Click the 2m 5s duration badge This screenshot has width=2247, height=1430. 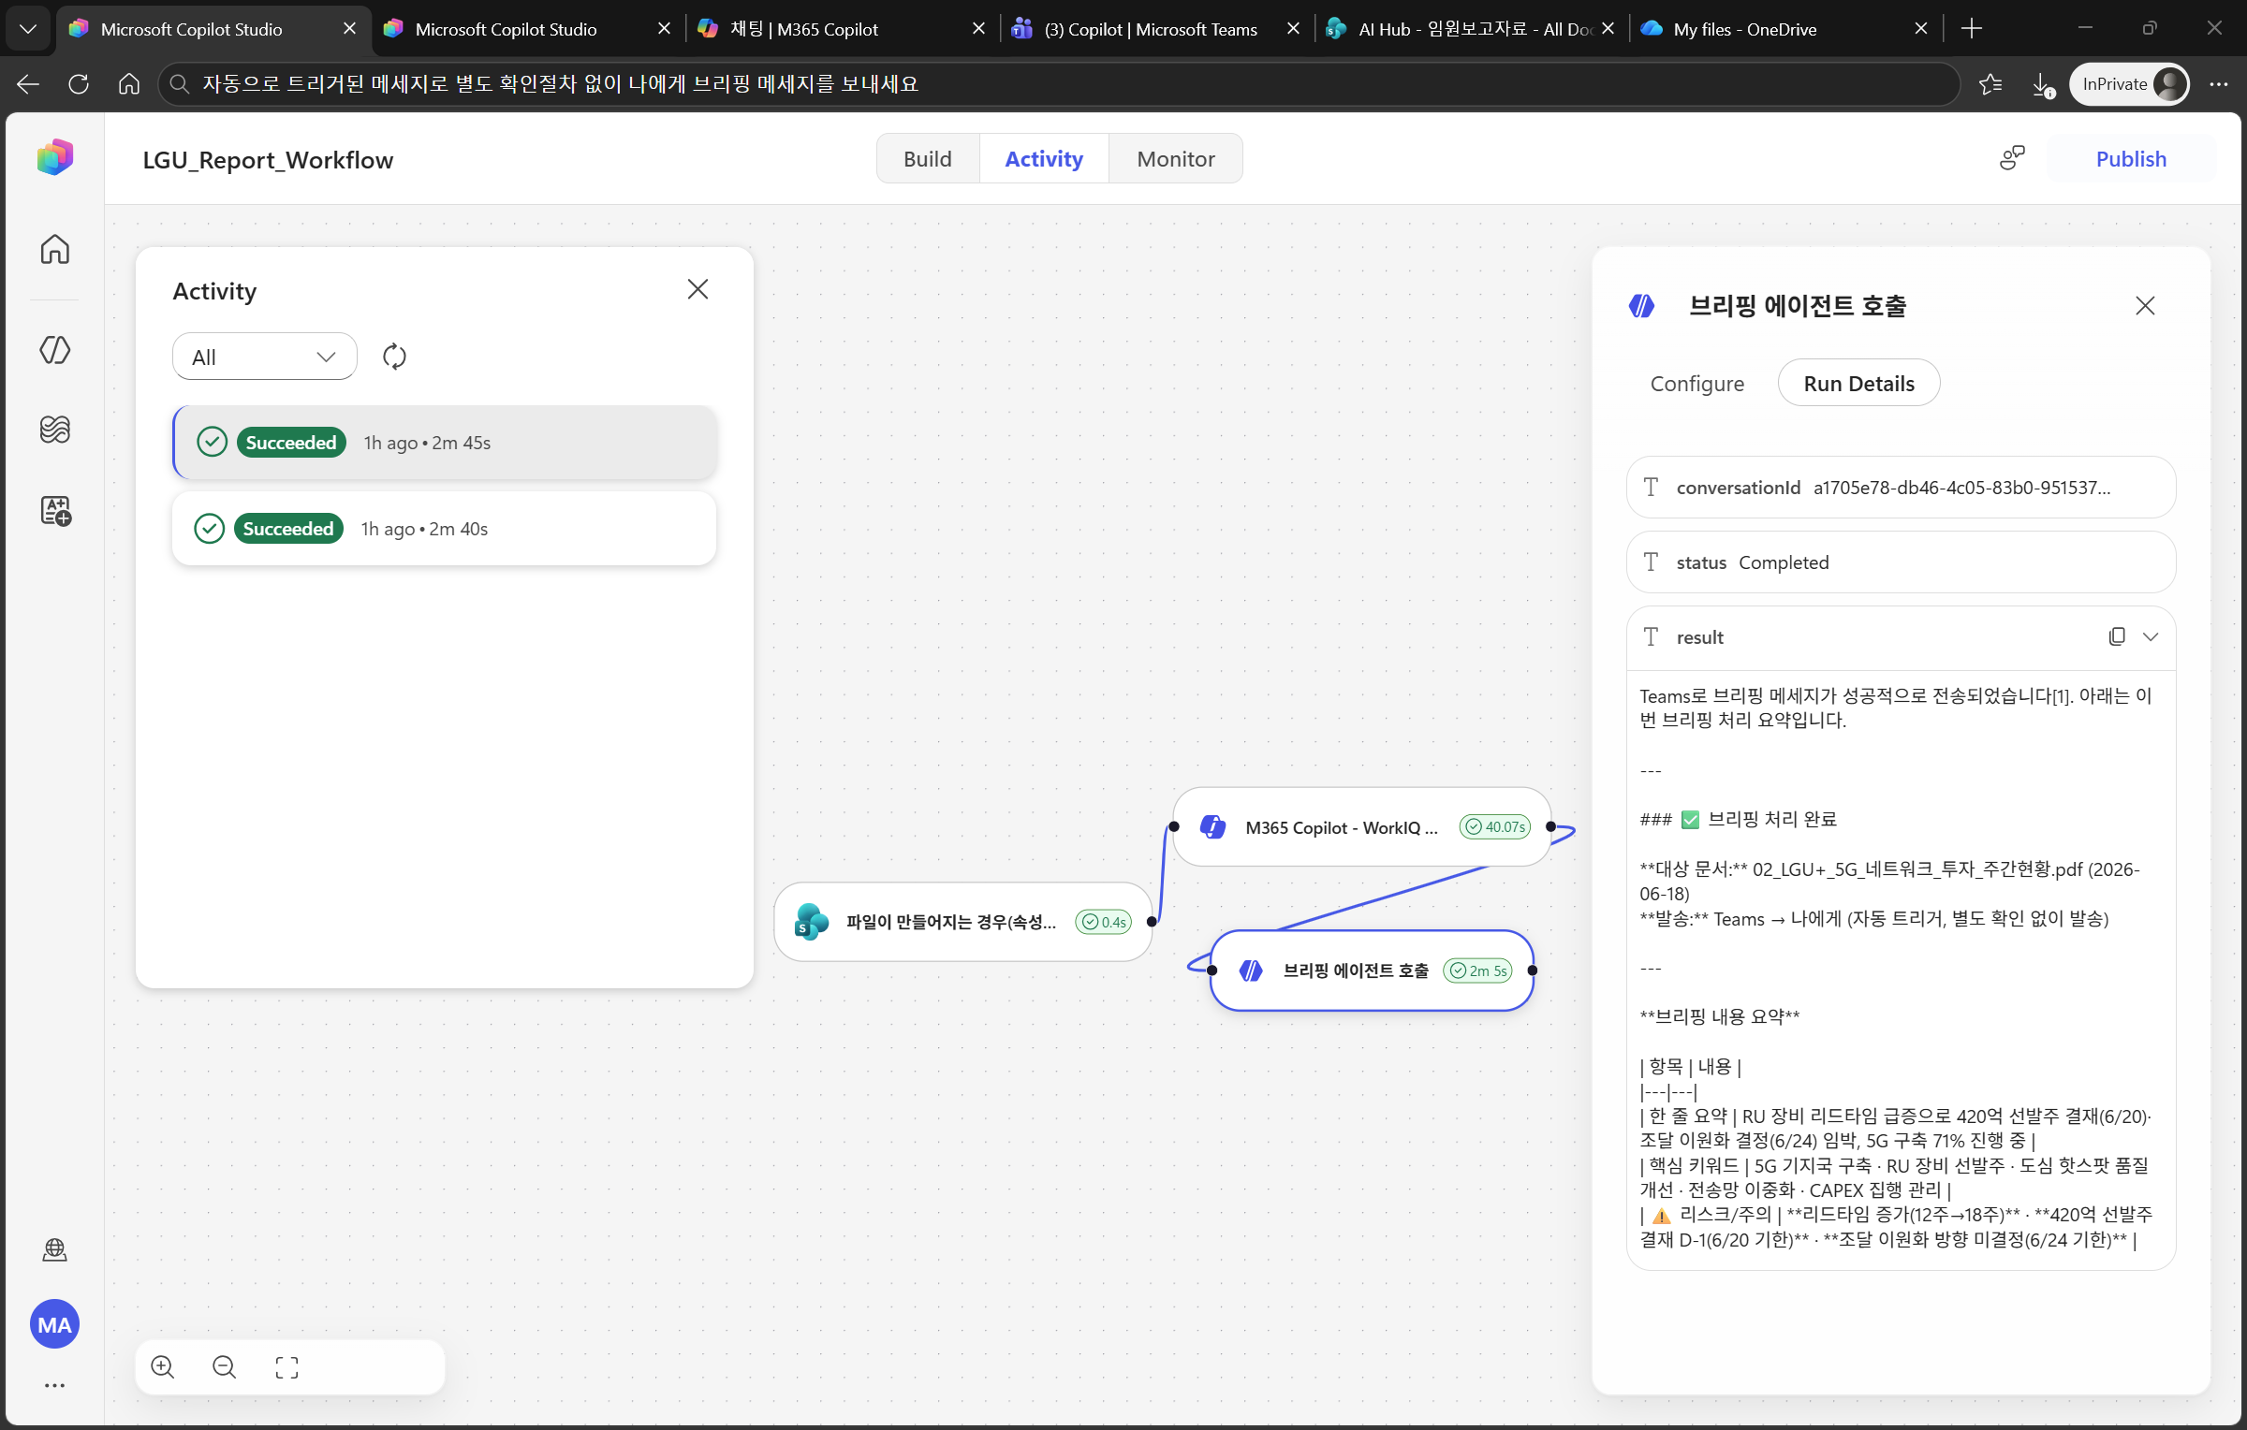pos(1478,970)
